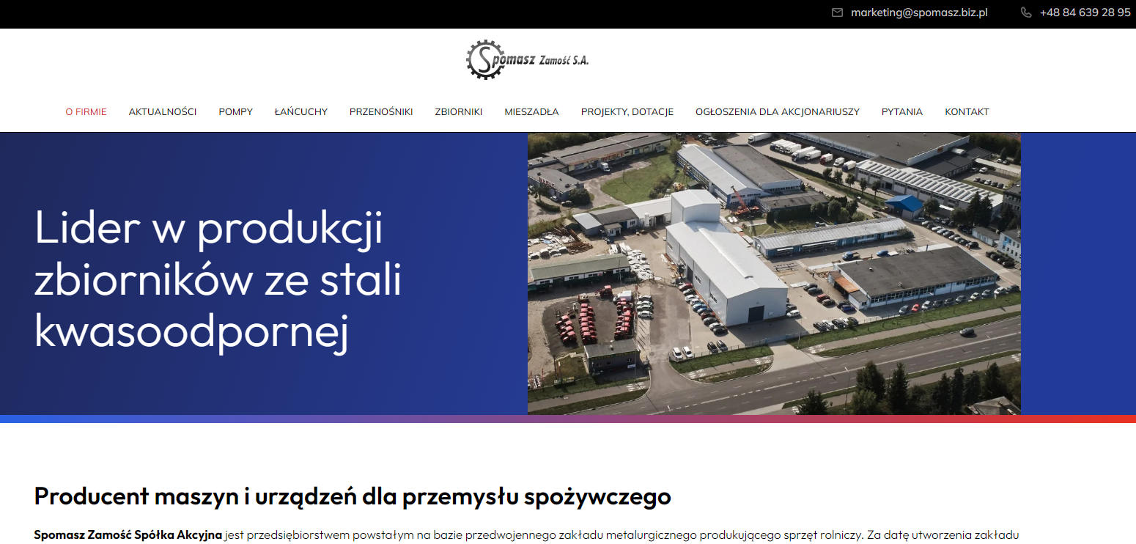Screen dimensions: 1136x544
Task: Call the +48 84 639 28 95 number
Action: pos(1085,12)
